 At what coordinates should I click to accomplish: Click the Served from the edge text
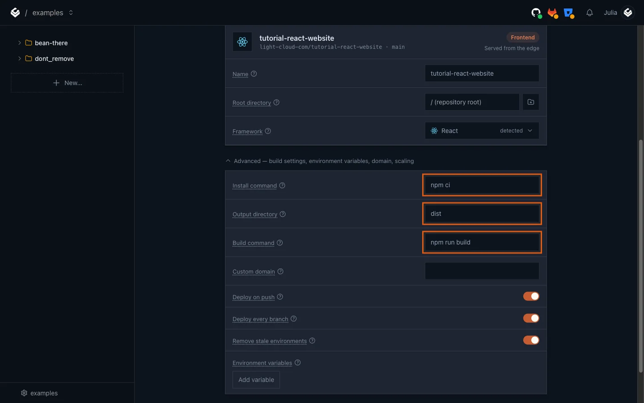point(512,48)
